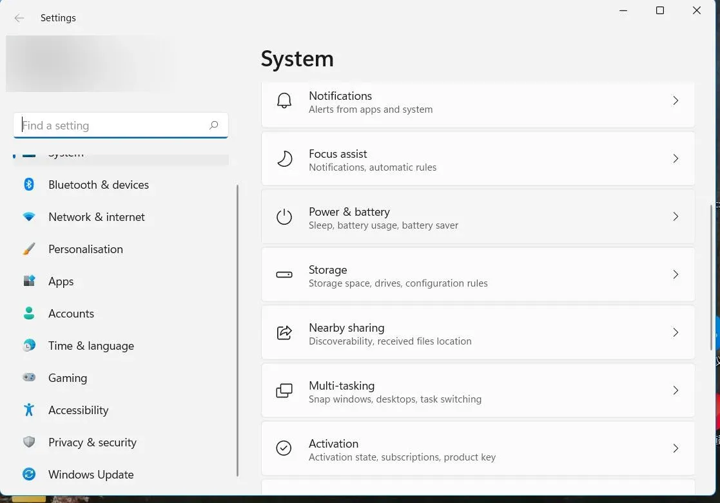This screenshot has height=503, width=720.
Task: Click the Accessibility label in sidebar
Action: (x=79, y=410)
